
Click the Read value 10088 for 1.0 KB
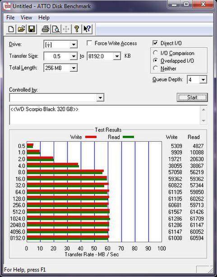(197, 152)
